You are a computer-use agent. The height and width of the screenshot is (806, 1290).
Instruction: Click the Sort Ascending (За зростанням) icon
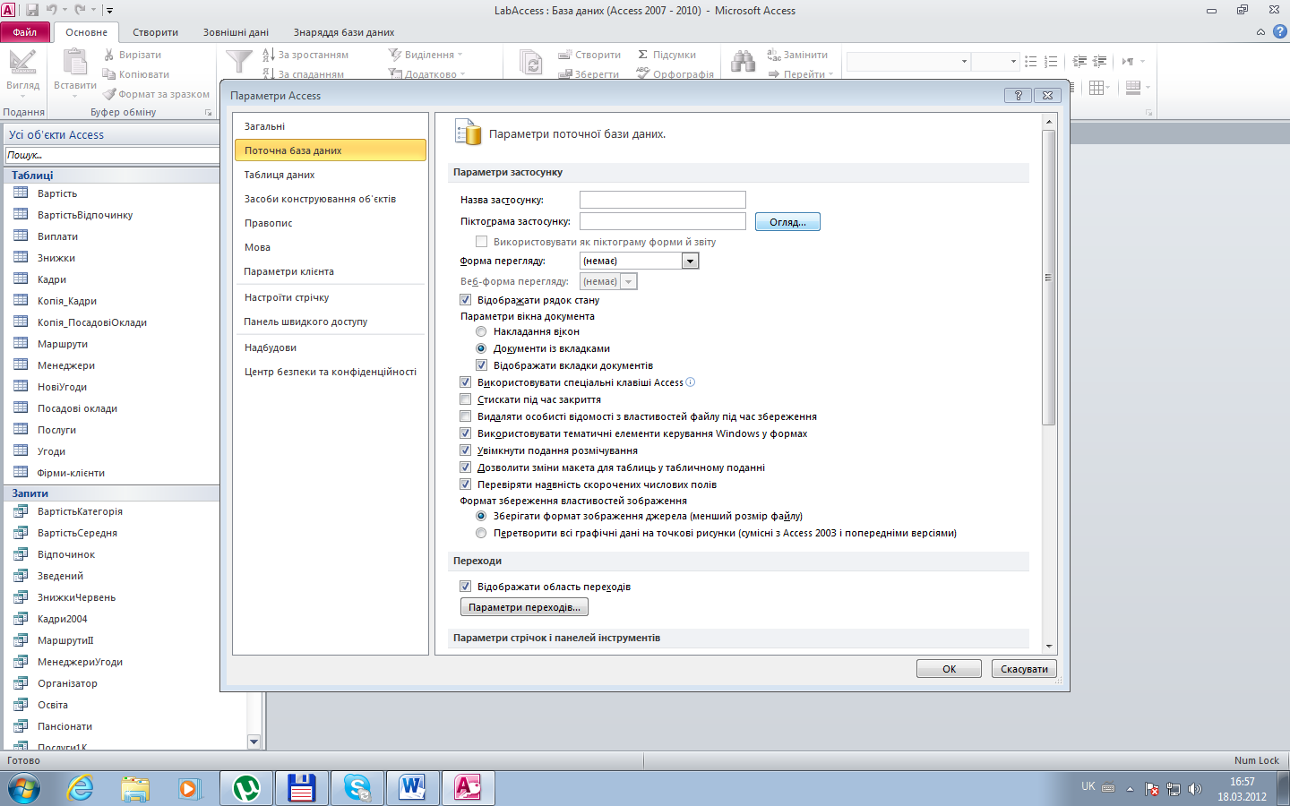(268, 55)
